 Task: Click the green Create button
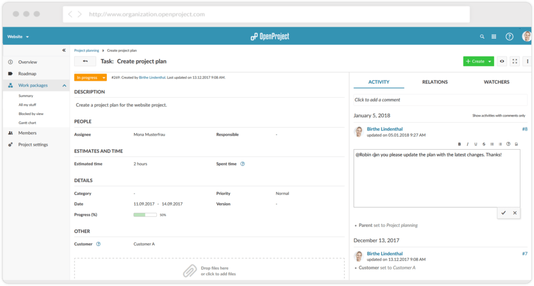click(x=475, y=62)
